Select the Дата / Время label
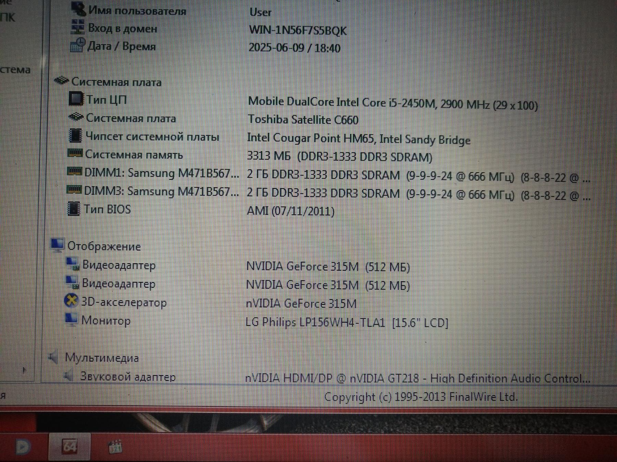 coord(122,46)
